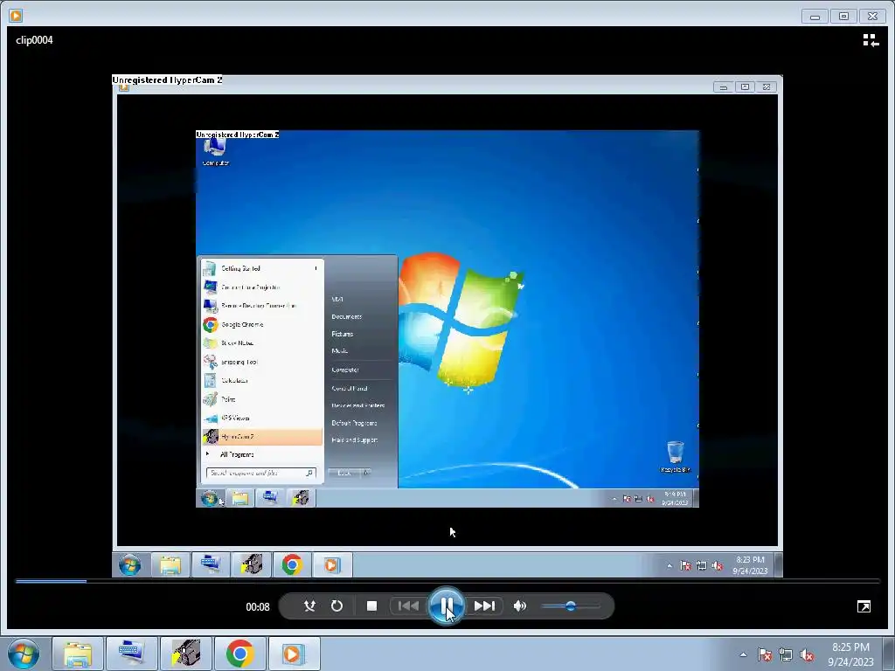Expand the Getting Started submenu arrow

(316, 268)
